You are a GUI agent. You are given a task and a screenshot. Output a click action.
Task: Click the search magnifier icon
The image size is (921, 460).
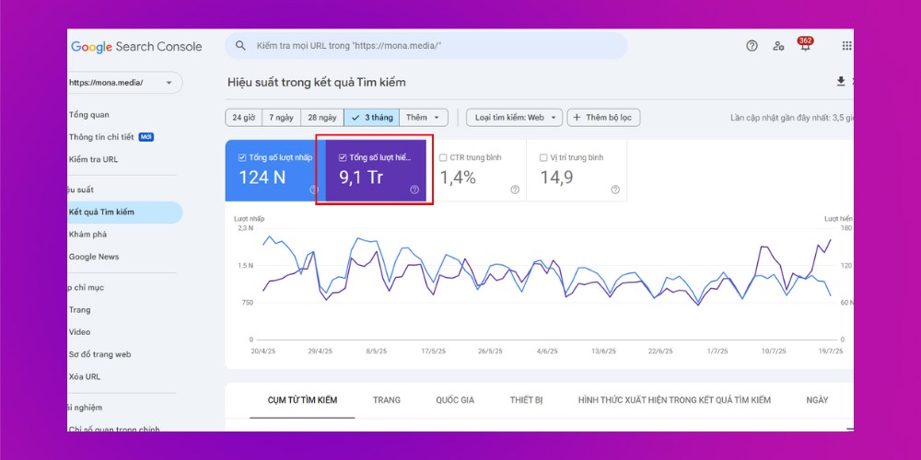[240, 46]
